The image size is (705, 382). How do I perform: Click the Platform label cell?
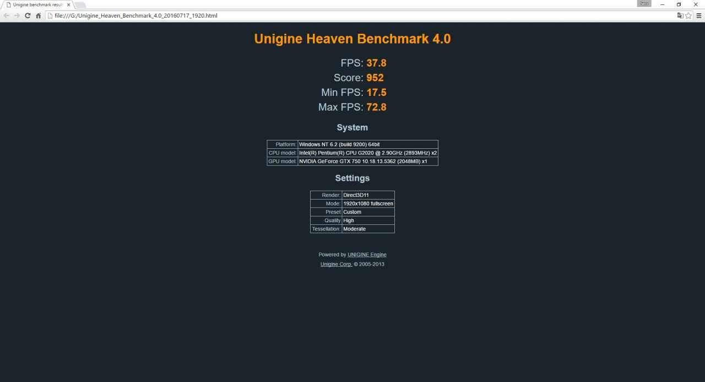[x=283, y=144]
